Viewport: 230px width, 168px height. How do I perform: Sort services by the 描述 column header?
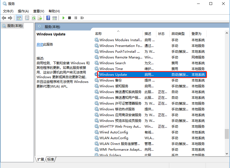coord(148,34)
